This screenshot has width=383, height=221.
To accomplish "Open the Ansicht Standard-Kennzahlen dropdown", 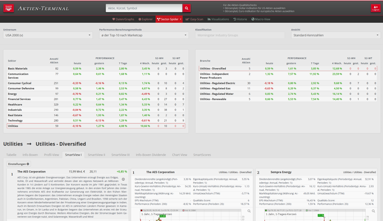I will 336,35.
